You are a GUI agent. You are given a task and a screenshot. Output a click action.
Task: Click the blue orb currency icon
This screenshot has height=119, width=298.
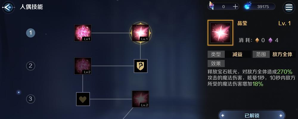click(x=247, y=6)
